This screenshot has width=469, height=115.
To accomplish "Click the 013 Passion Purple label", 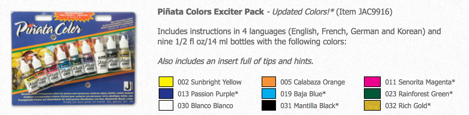I will [208, 94].
